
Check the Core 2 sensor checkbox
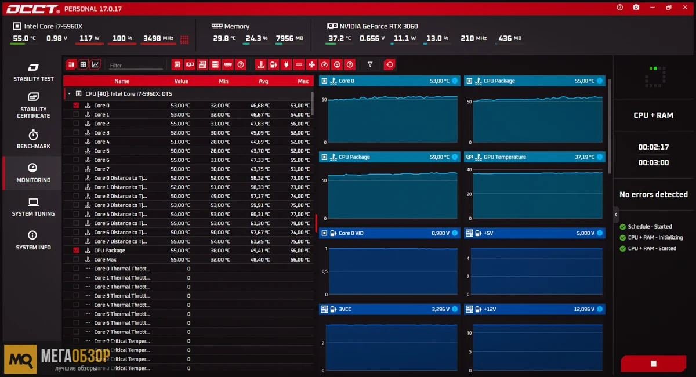(76, 124)
